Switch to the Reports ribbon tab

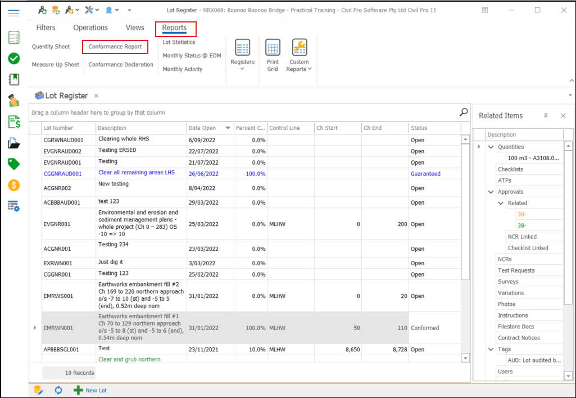point(175,28)
